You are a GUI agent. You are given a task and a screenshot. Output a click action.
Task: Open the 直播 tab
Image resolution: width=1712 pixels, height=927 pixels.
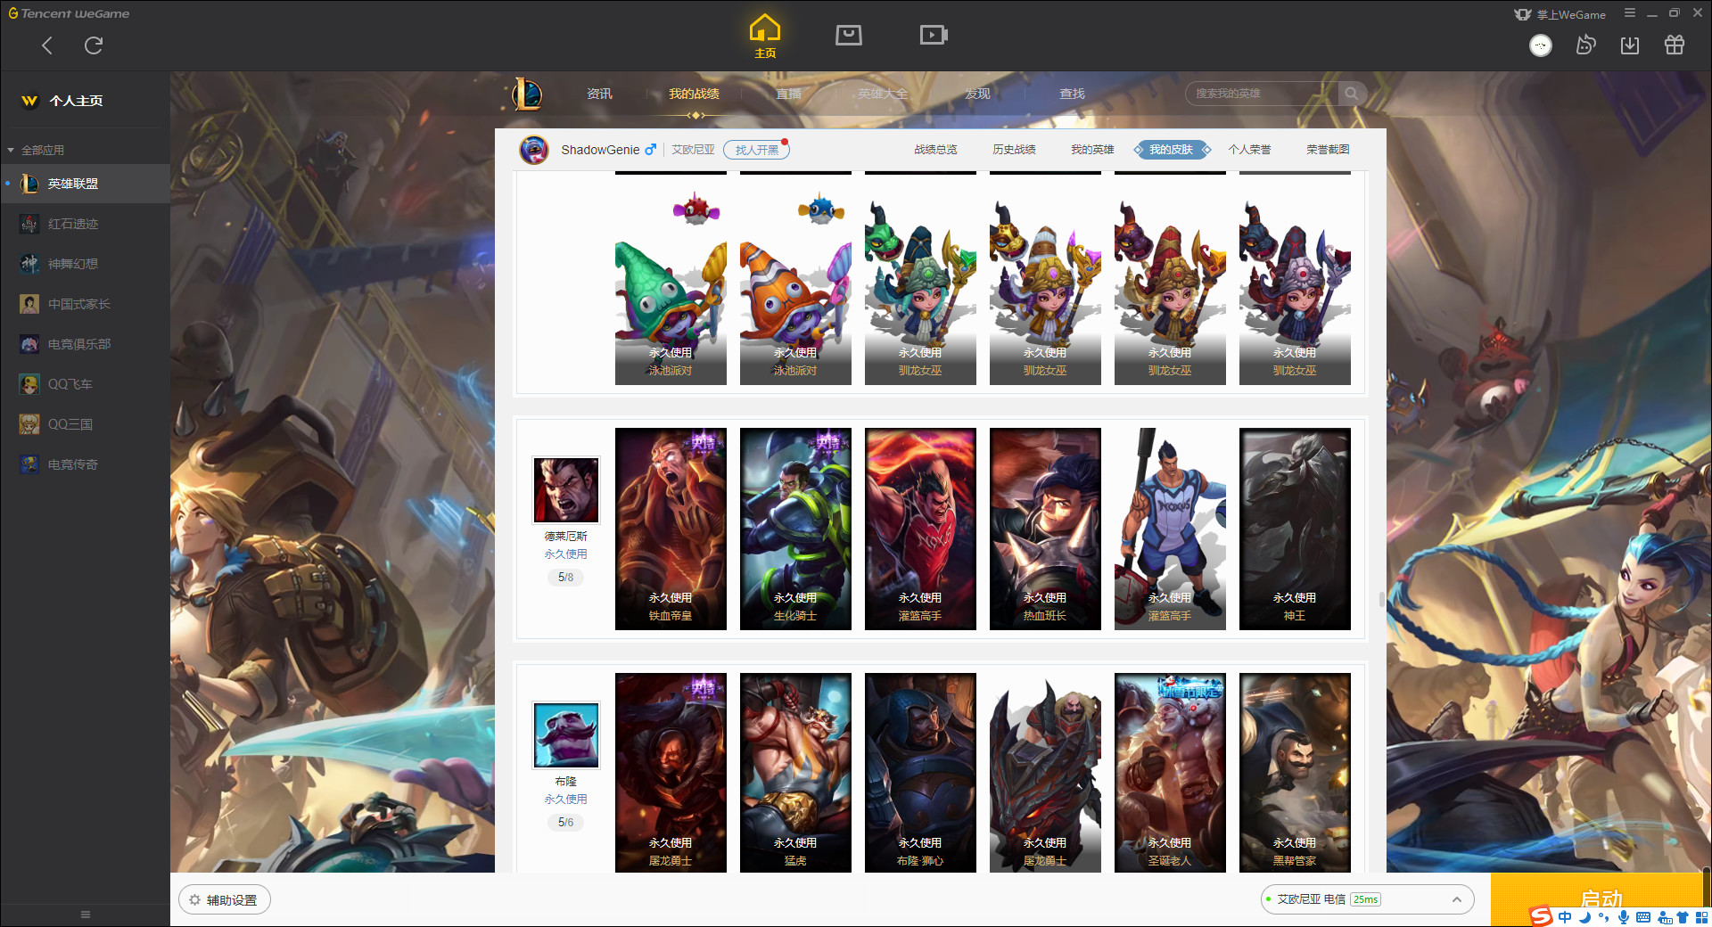pyautogui.click(x=788, y=94)
